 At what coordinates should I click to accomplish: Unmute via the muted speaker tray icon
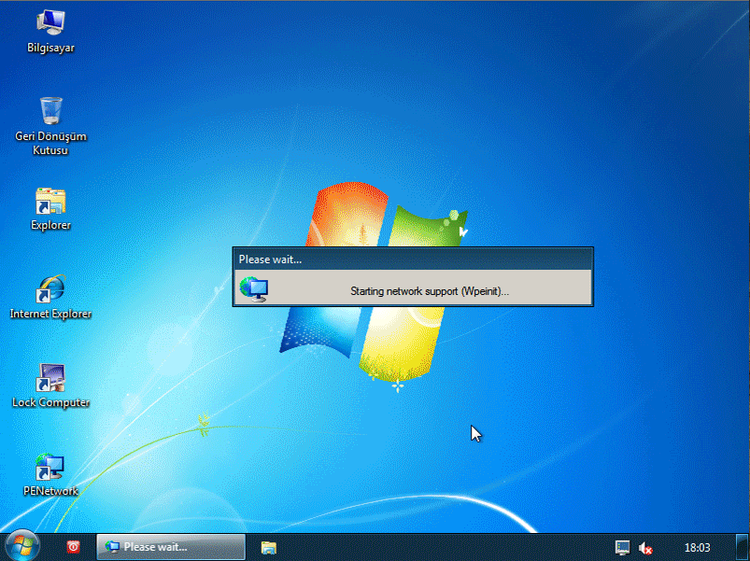(645, 548)
